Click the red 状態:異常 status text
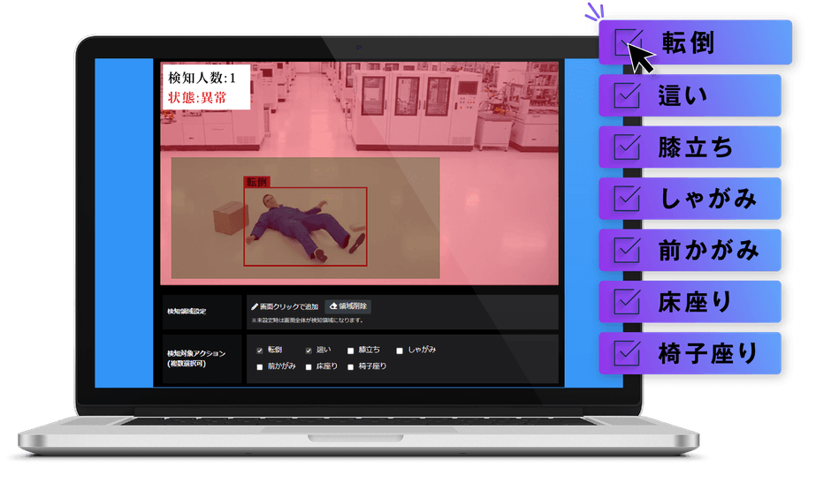831x498 pixels. [197, 97]
